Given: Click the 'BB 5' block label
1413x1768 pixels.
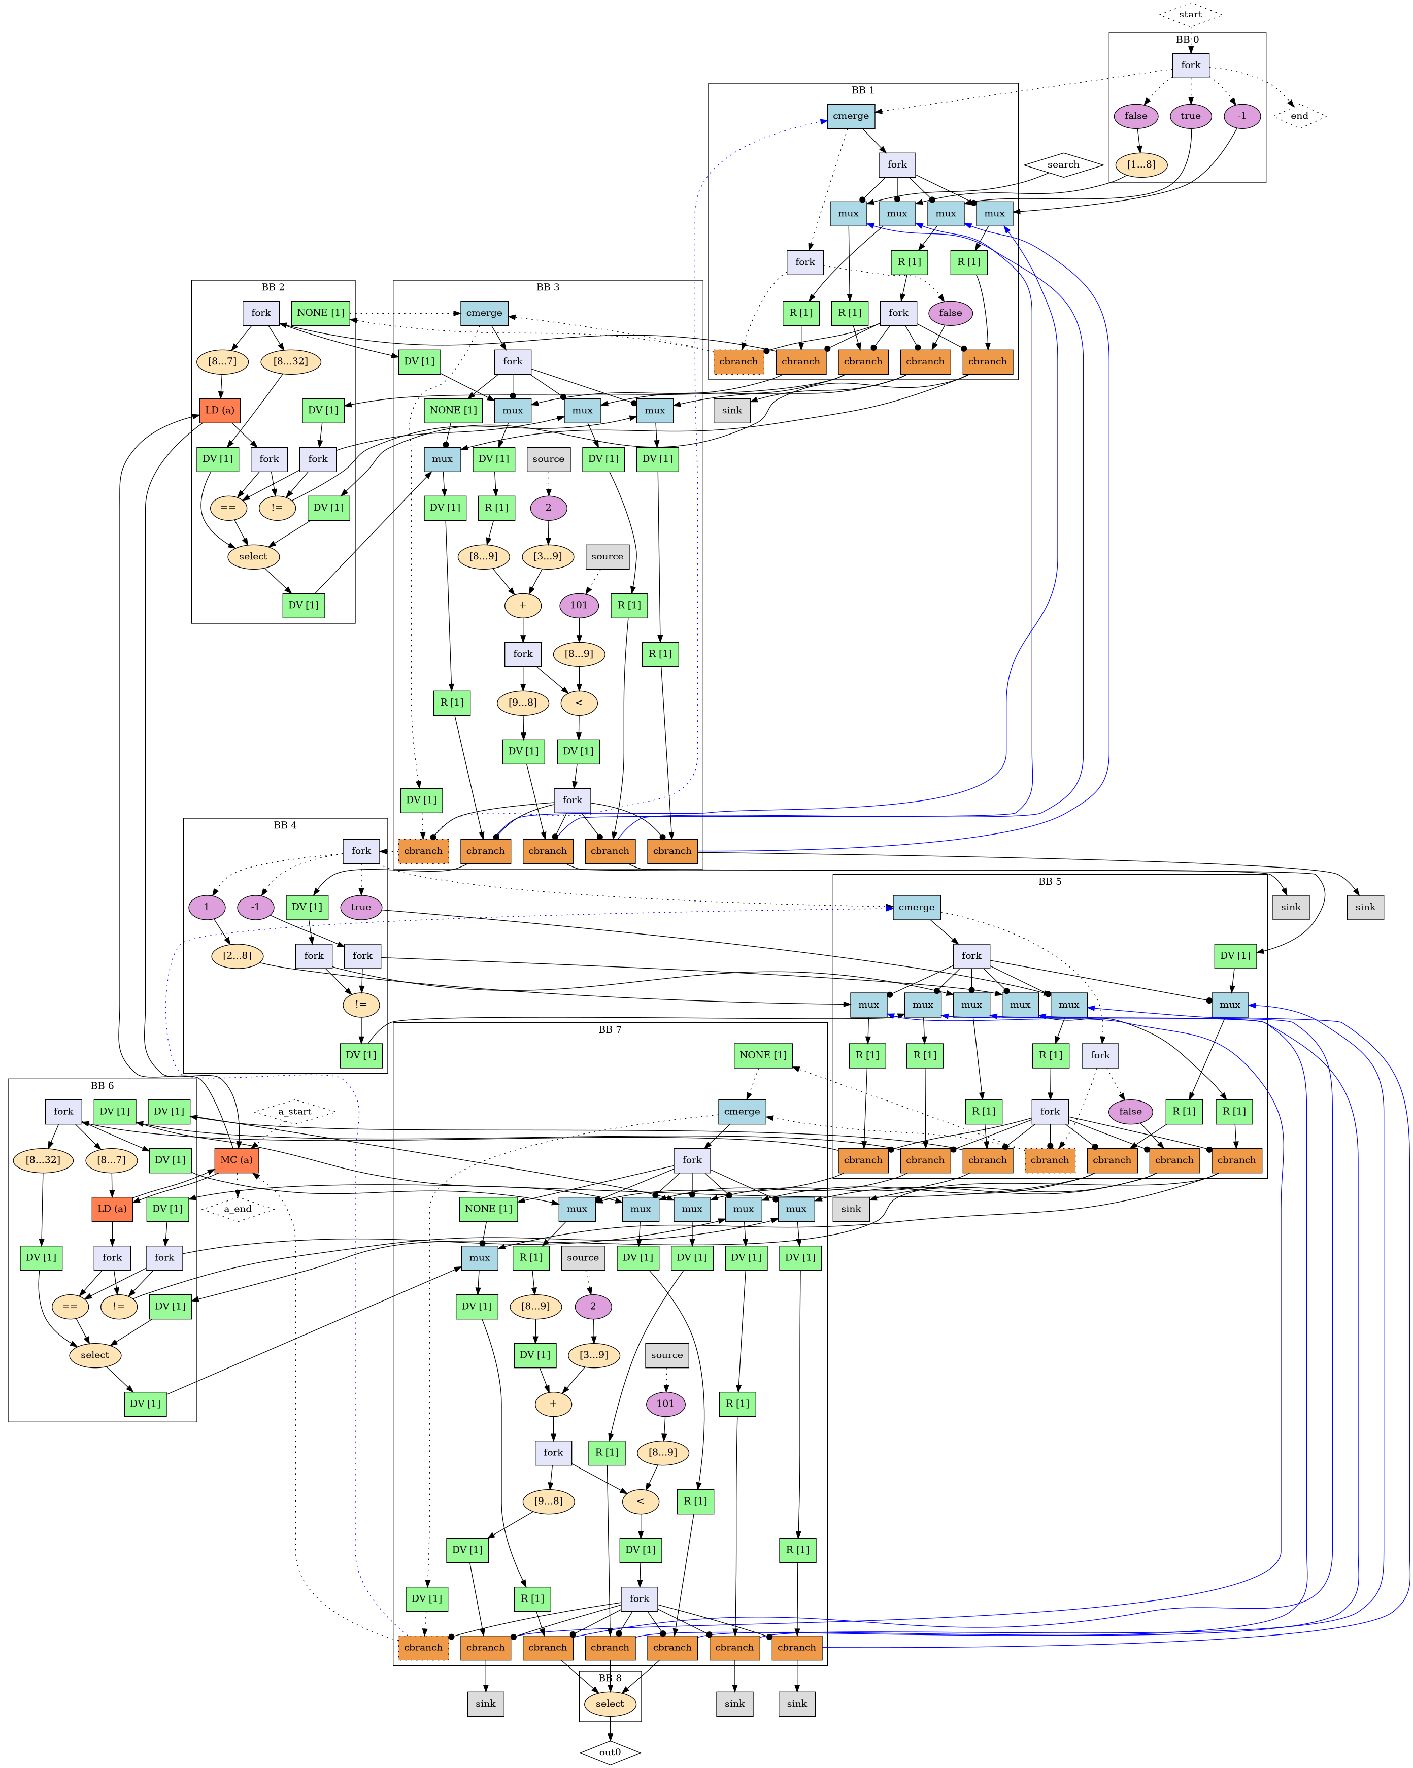Looking at the screenshot, I should tap(1050, 882).
